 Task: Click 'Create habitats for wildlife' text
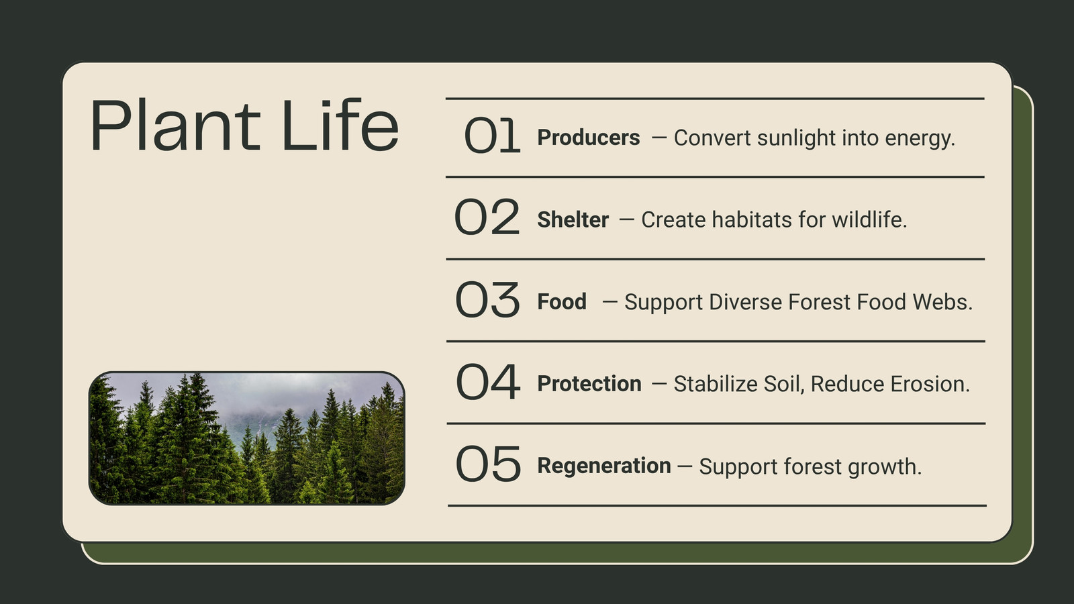pos(774,219)
